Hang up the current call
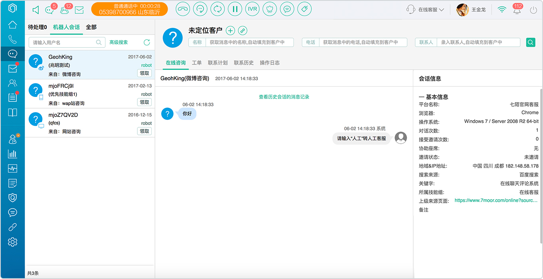Image resolution: width=543 pixels, height=279 pixels. click(x=182, y=9)
